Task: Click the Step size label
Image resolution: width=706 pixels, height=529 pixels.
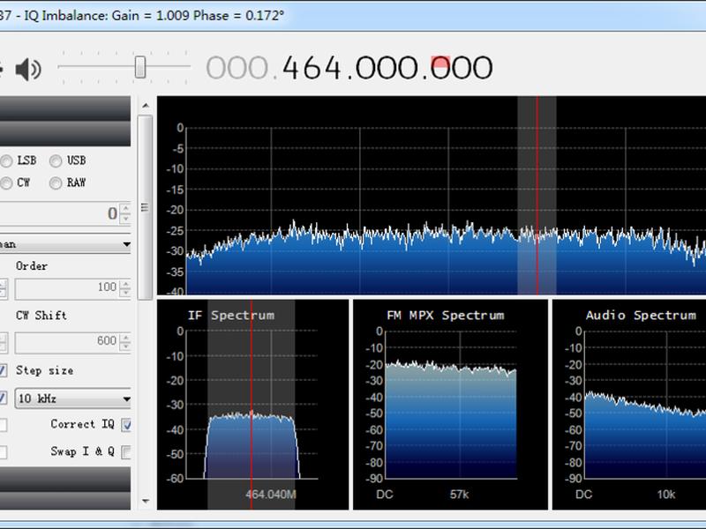Action: pos(45,370)
